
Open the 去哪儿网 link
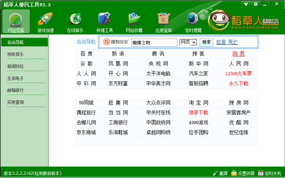tap(86, 123)
